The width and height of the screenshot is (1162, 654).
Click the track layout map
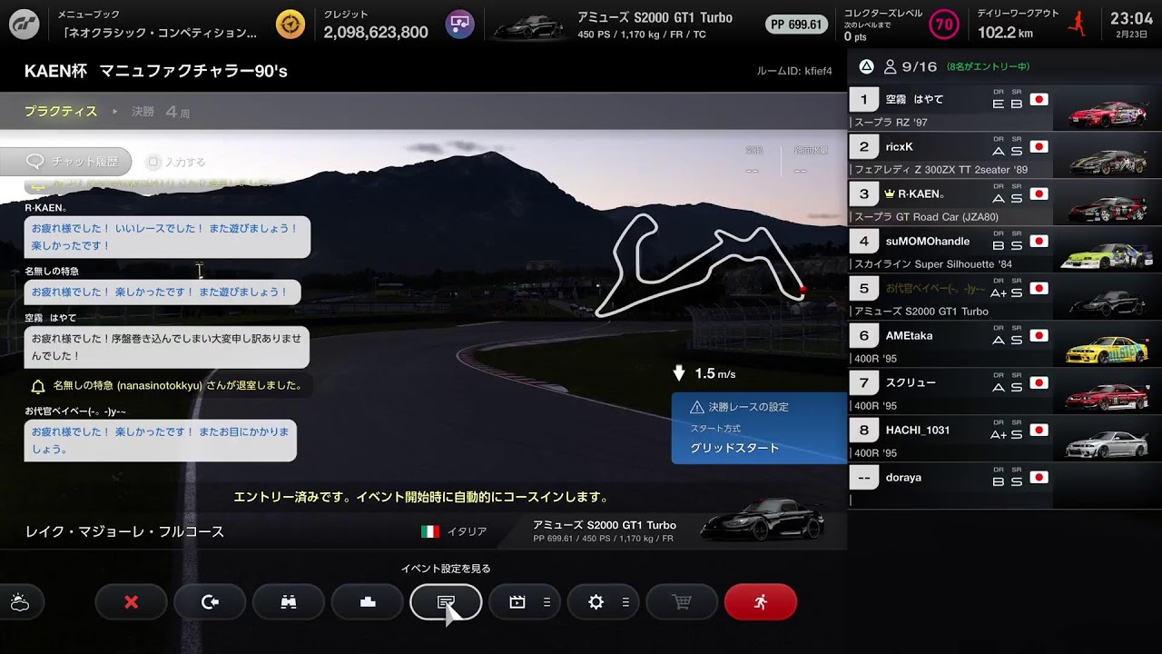pos(700,265)
